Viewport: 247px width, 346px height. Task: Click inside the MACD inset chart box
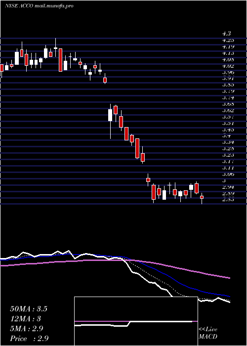coord(136,321)
